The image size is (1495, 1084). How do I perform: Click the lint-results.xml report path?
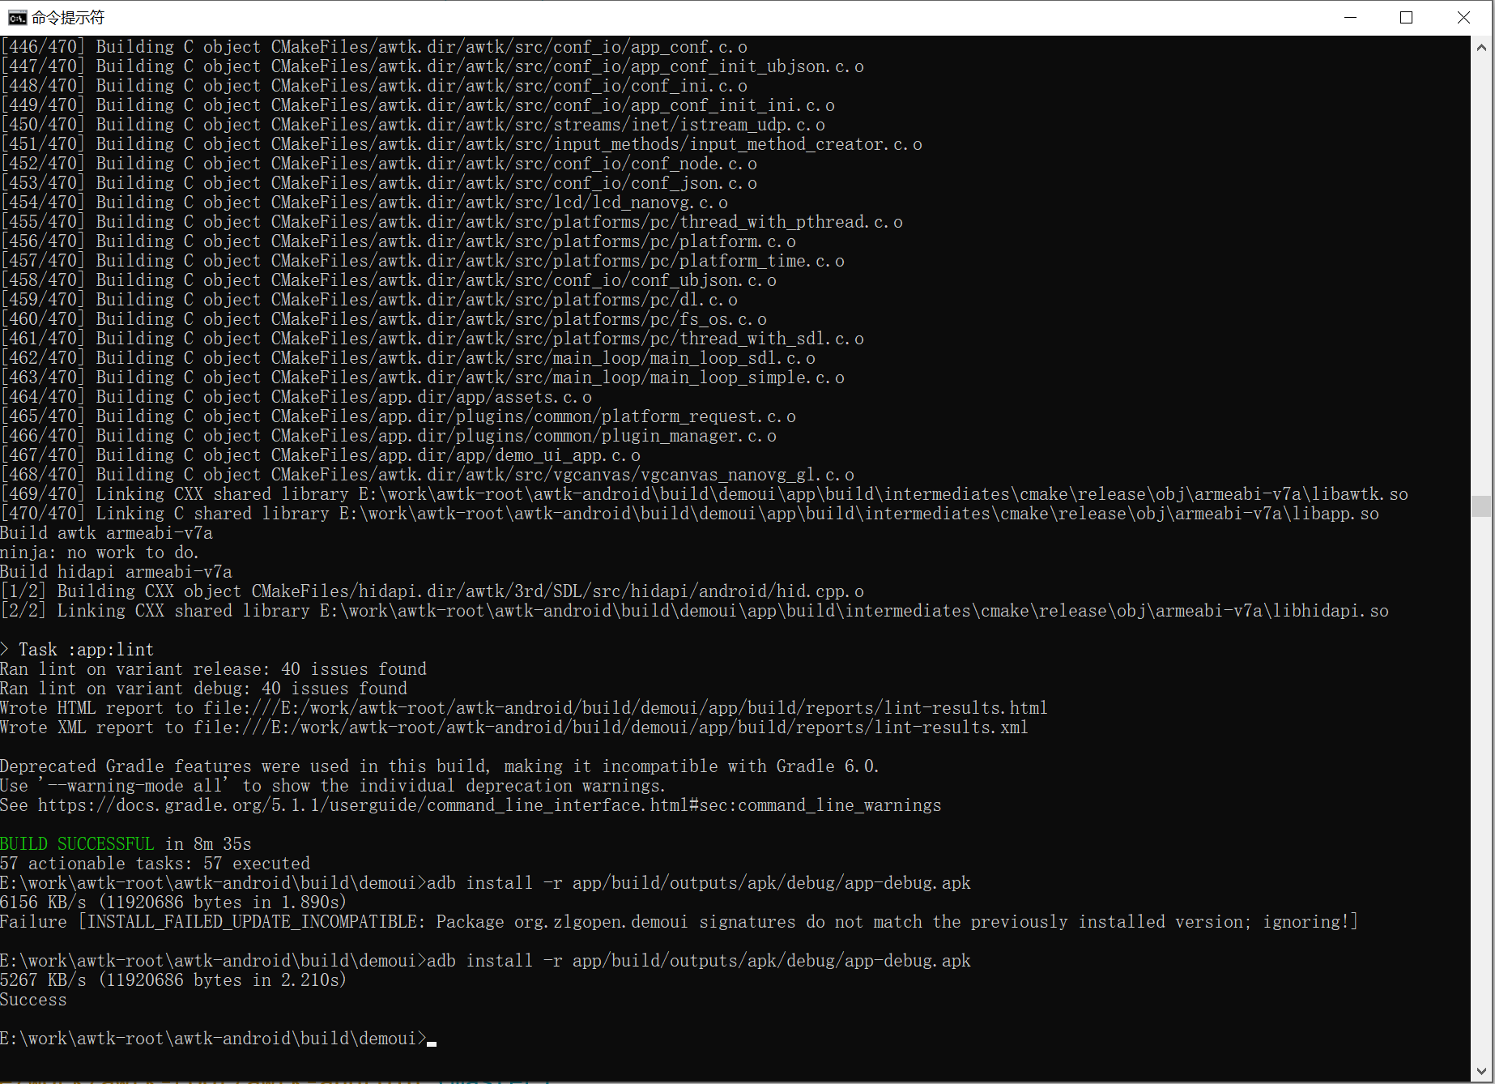[x=611, y=728]
